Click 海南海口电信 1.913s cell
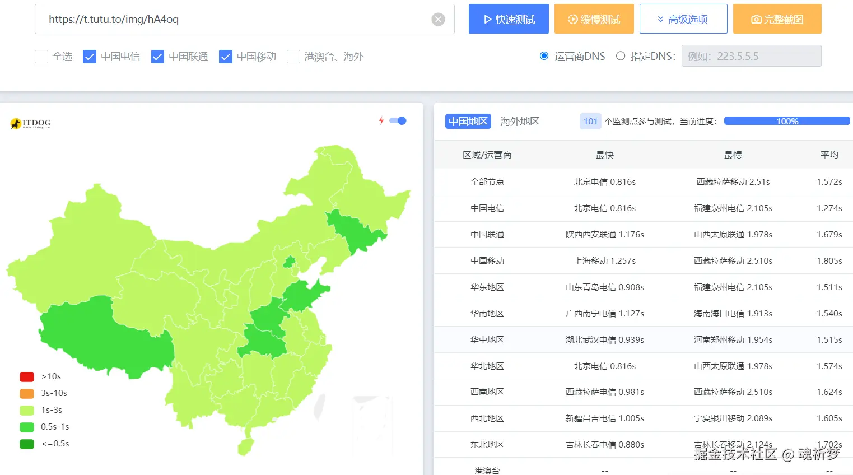 pyautogui.click(x=733, y=314)
